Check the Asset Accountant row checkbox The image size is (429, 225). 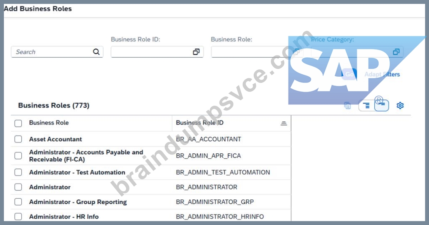click(18, 139)
